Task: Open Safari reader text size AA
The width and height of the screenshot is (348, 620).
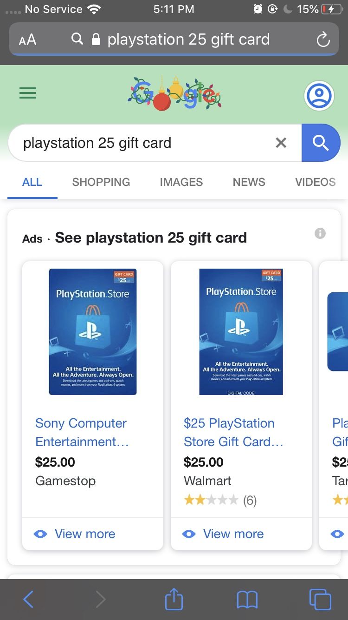Action: point(27,40)
